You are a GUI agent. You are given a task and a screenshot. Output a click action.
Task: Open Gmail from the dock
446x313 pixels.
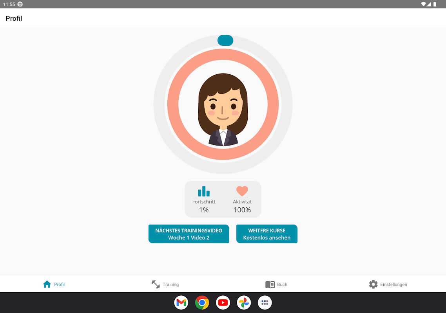click(x=181, y=303)
